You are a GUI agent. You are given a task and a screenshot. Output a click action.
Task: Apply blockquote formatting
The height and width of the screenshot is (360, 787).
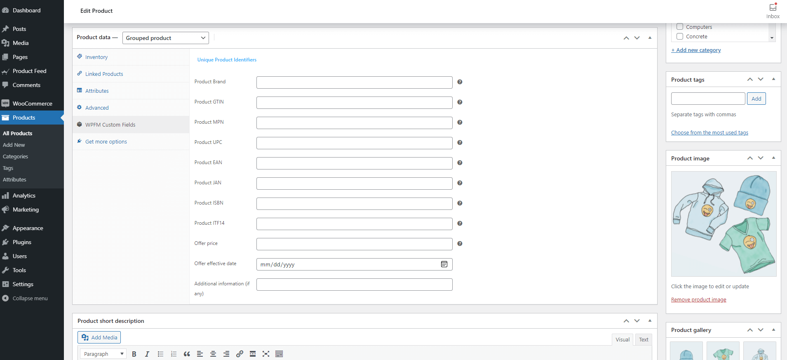187,354
